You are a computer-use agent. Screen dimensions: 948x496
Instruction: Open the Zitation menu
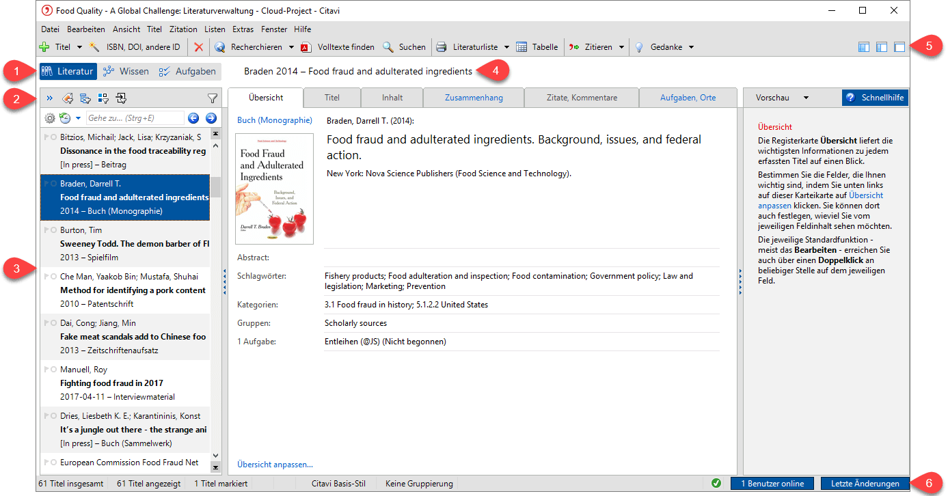pyautogui.click(x=183, y=29)
